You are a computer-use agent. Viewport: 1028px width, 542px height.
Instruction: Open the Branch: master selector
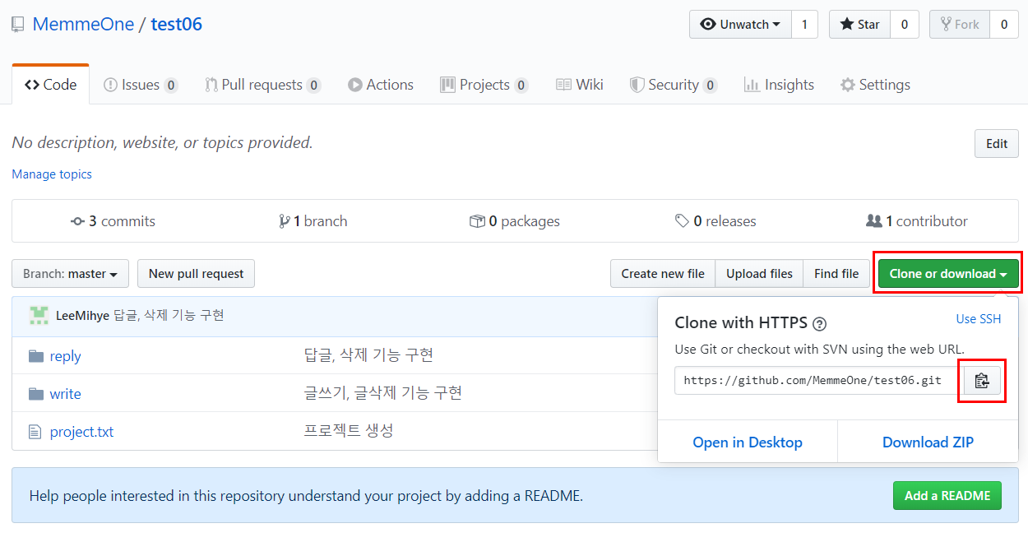70,274
